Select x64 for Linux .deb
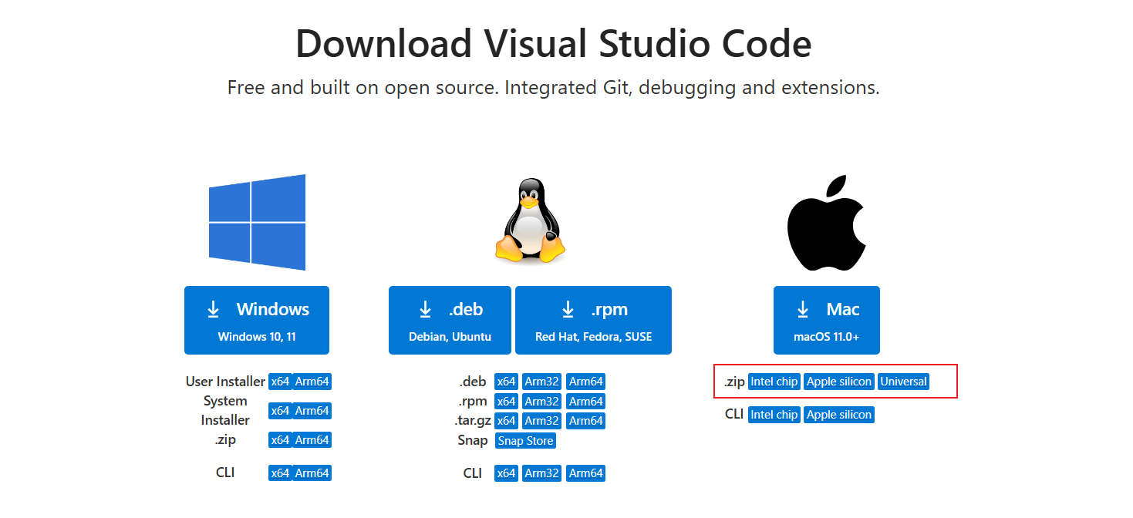This screenshot has width=1133, height=518. pos(506,382)
